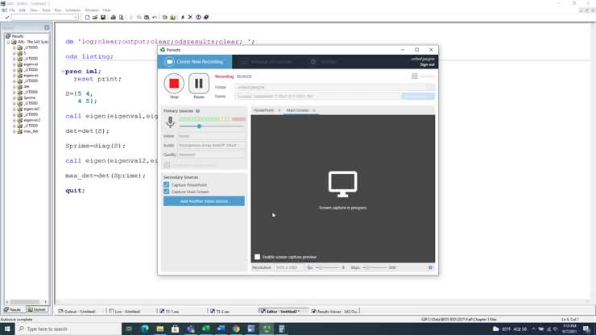This screenshot has width=596, height=335.
Task: Open the SAS command box dropdown
Action: point(76,17)
